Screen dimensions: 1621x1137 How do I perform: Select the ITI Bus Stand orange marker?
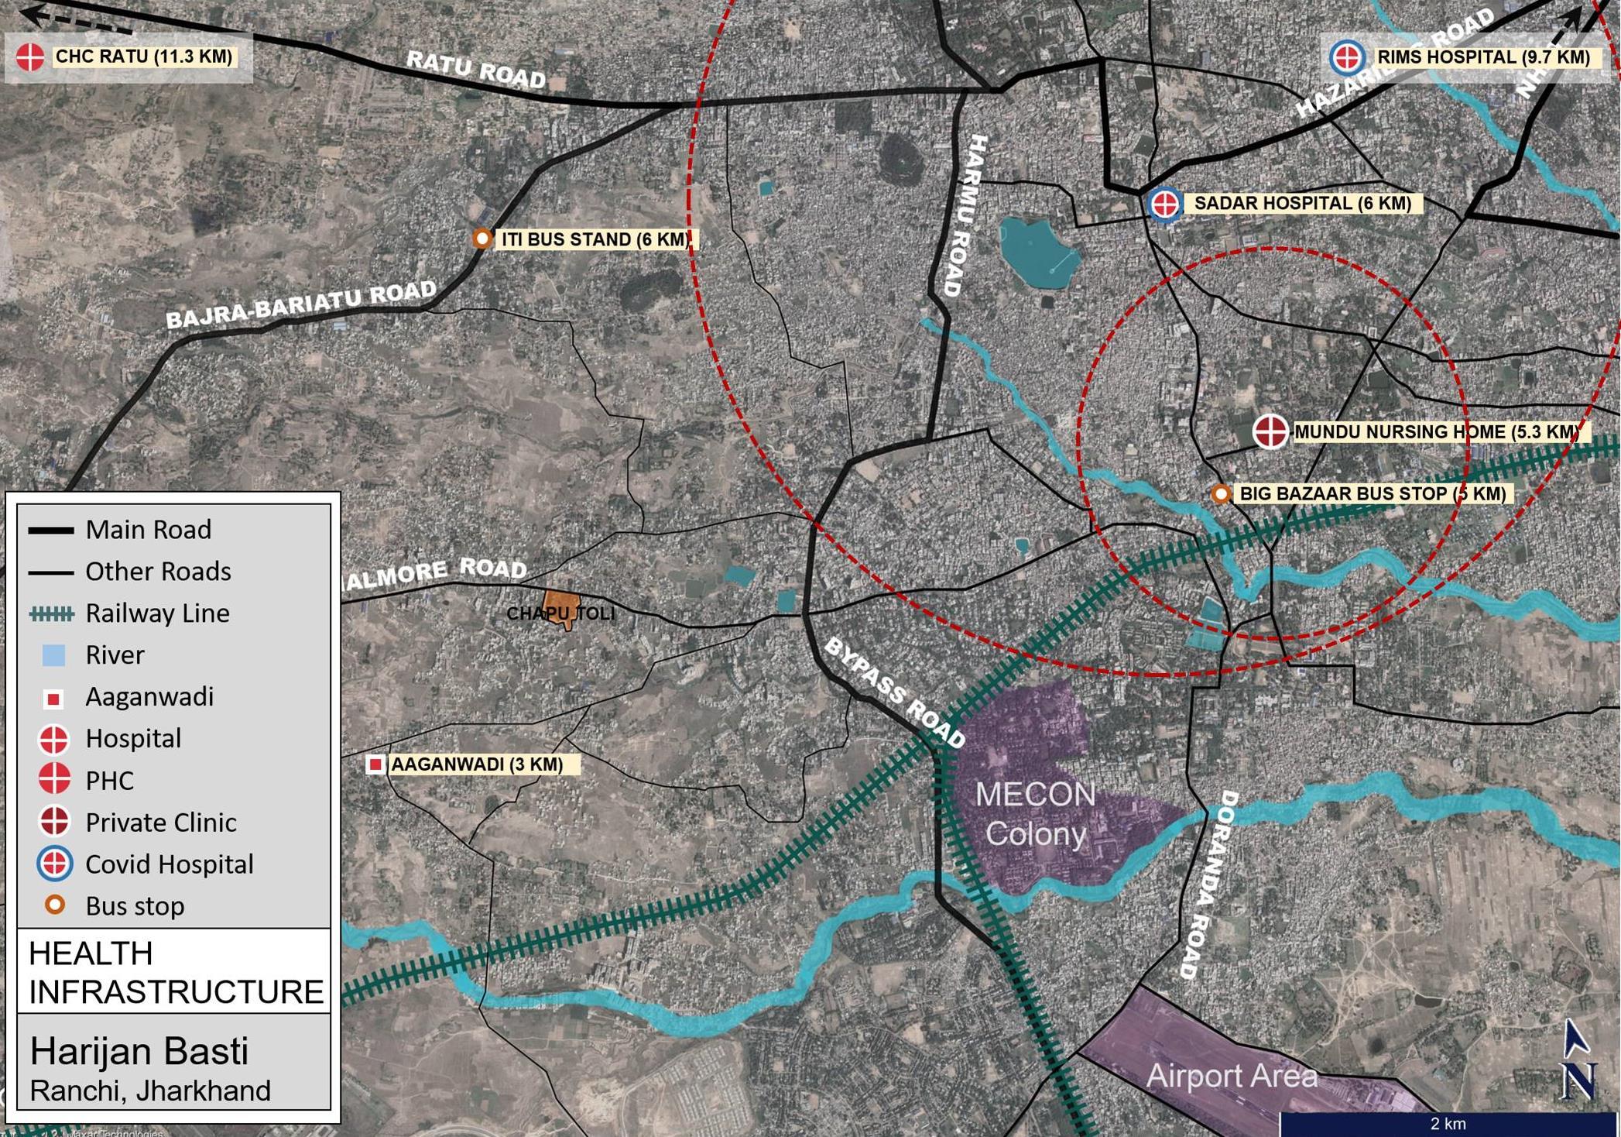click(x=482, y=239)
